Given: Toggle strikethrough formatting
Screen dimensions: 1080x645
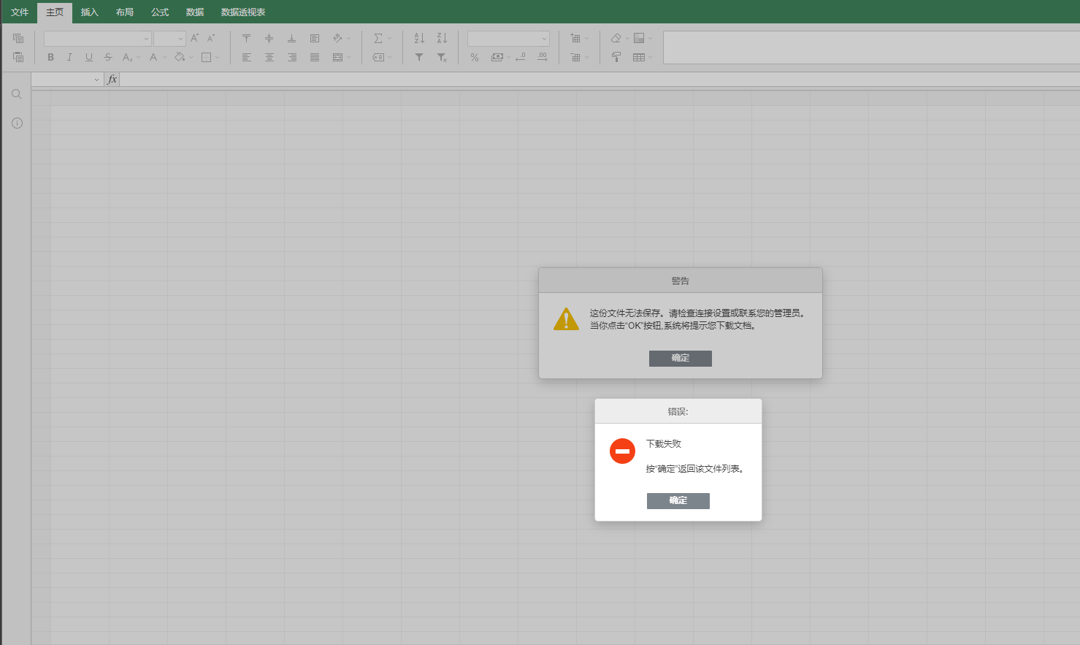Looking at the screenshot, I should (x=108, y=57).
